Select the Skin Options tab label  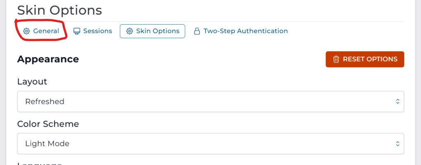(158, 31)
